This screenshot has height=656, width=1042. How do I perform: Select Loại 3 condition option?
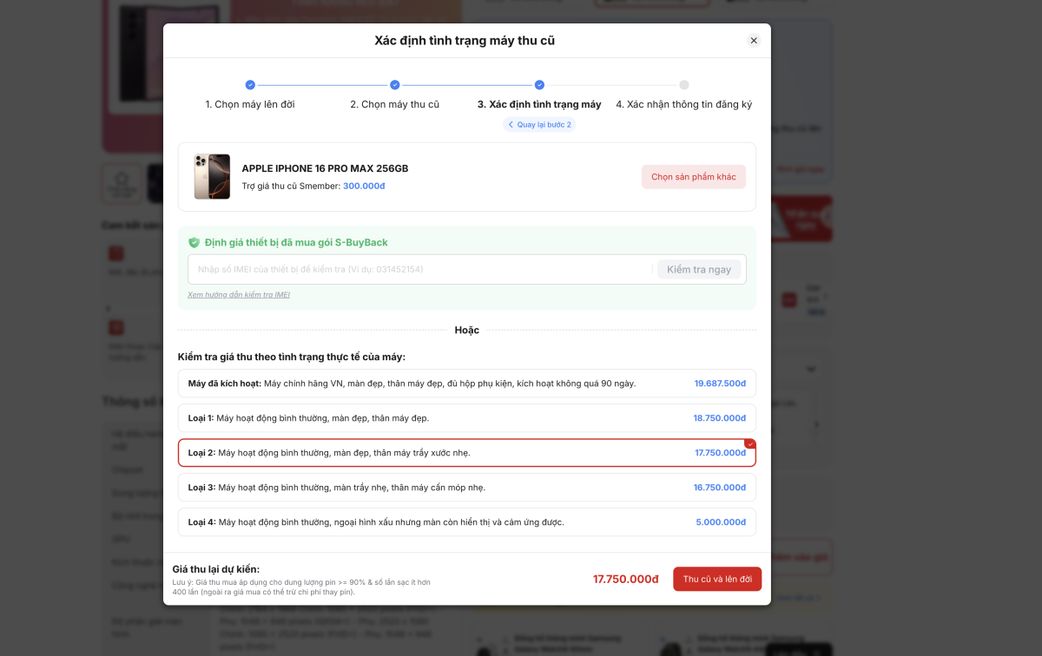point(467,488)
